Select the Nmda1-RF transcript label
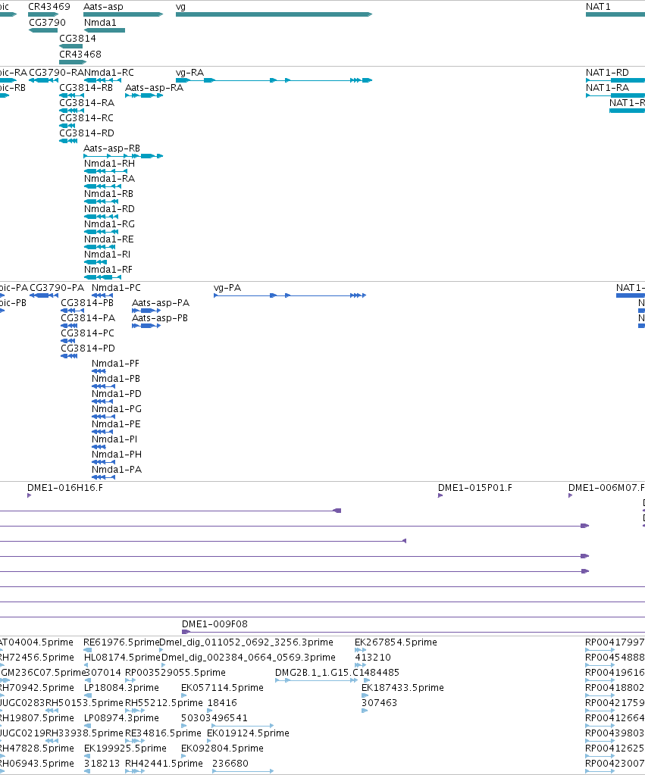645x775 pixels. 108,270
